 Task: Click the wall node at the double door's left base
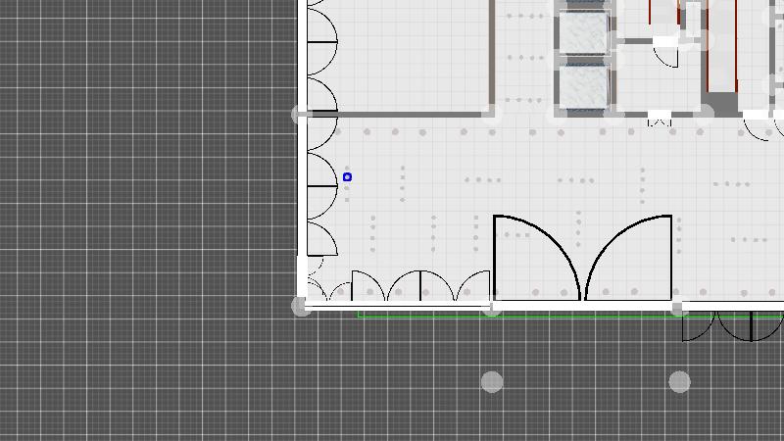(x=493, y=307)
